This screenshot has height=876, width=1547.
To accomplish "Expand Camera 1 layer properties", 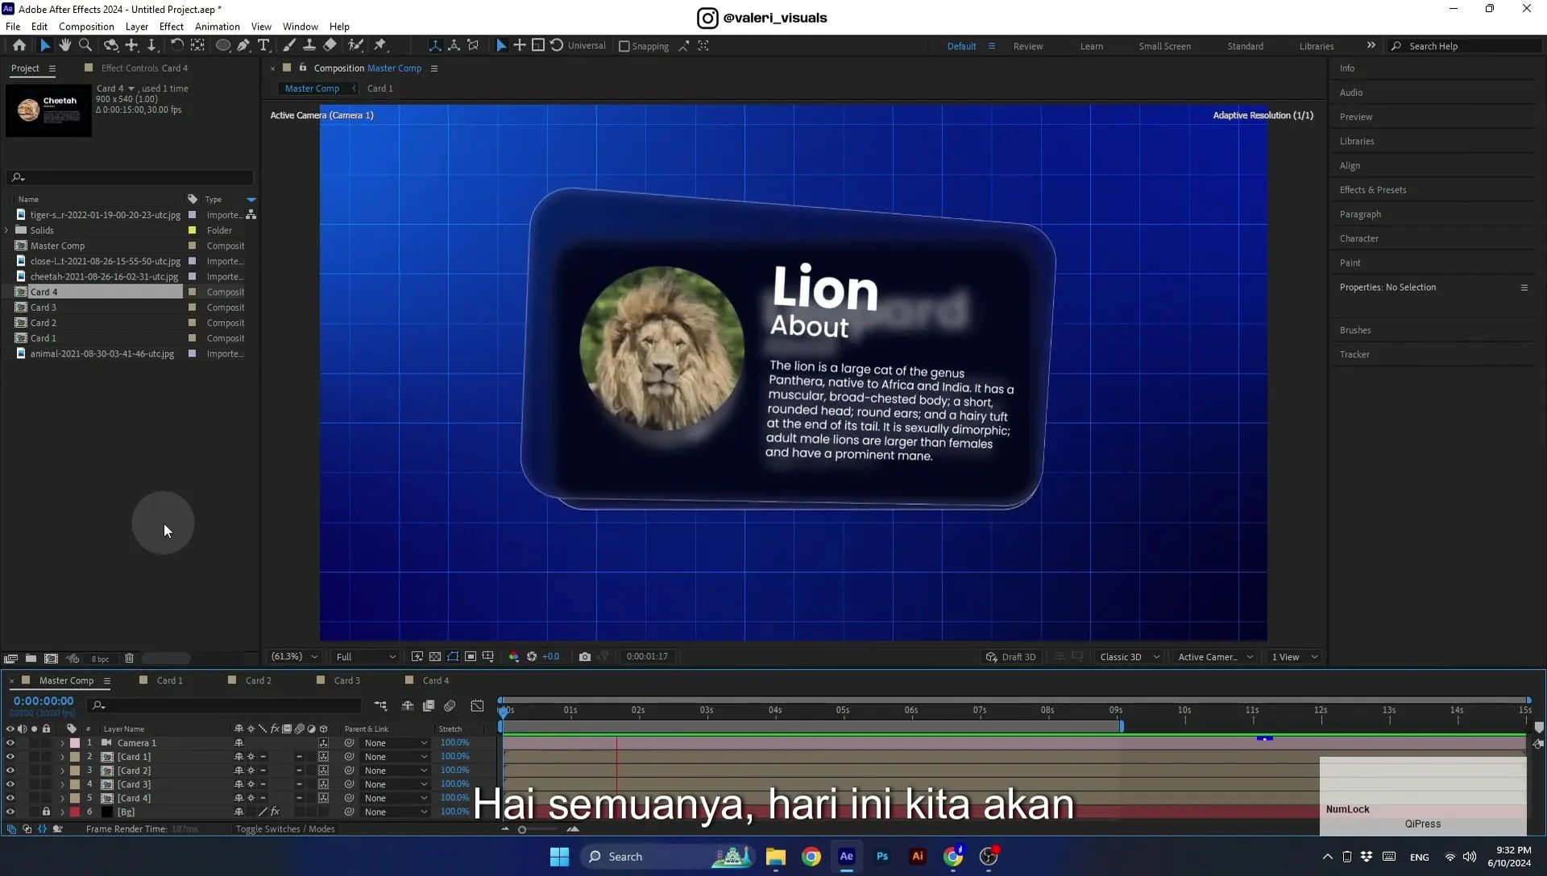I will [x=62, y=743].
